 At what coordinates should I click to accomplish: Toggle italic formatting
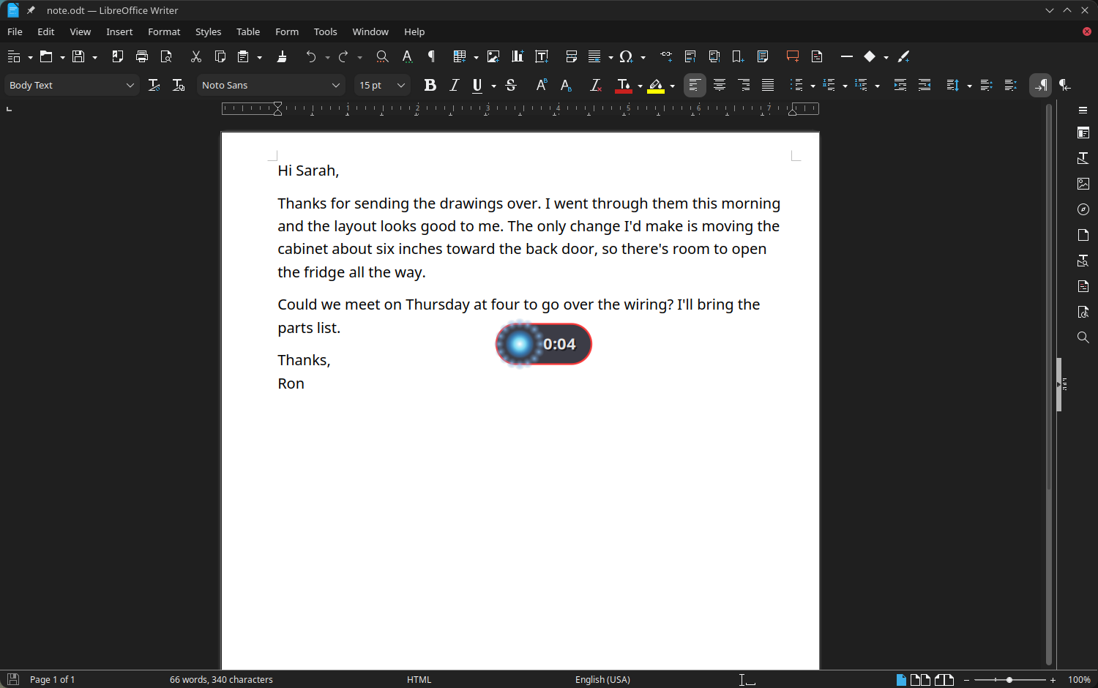click(x=455, y=86)
